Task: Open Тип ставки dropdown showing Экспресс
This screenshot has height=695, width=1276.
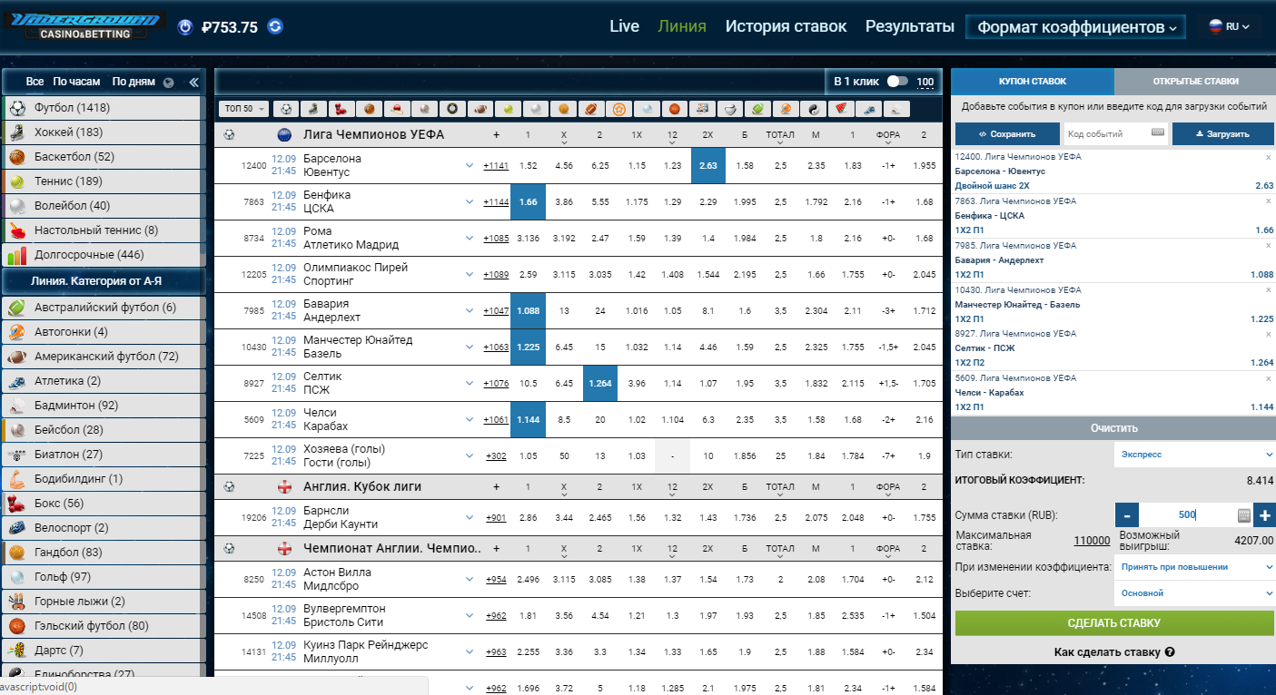Action: click(1194, 455)
